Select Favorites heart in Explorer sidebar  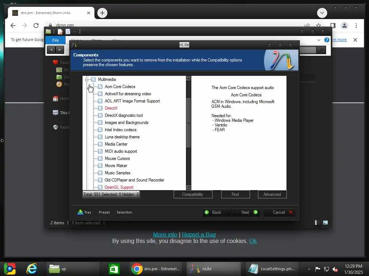pyautogui.click(x=55, y=63)
